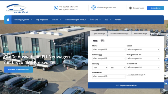168x94 pixels.
Task: Click phone number +49 (0)2456 506-1390
Action: coord(68,7)
